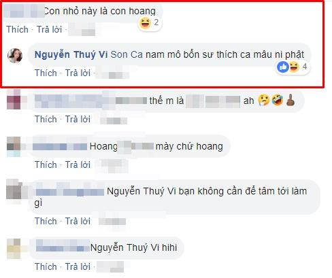Click Thích under 'bạn không cần để tâm' comment
The image size is (332, 278).
pos(46,221)
